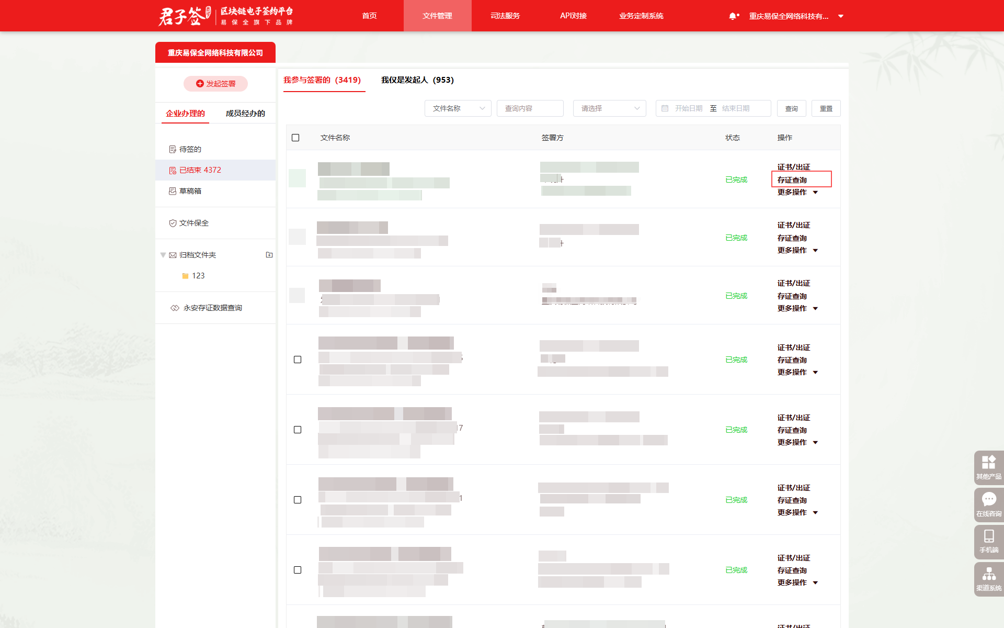Image resolution: width=1004 pixels, height=628 pixels.
Task: Click 存证查询 link in first row
Action: [x=792, y=180]
